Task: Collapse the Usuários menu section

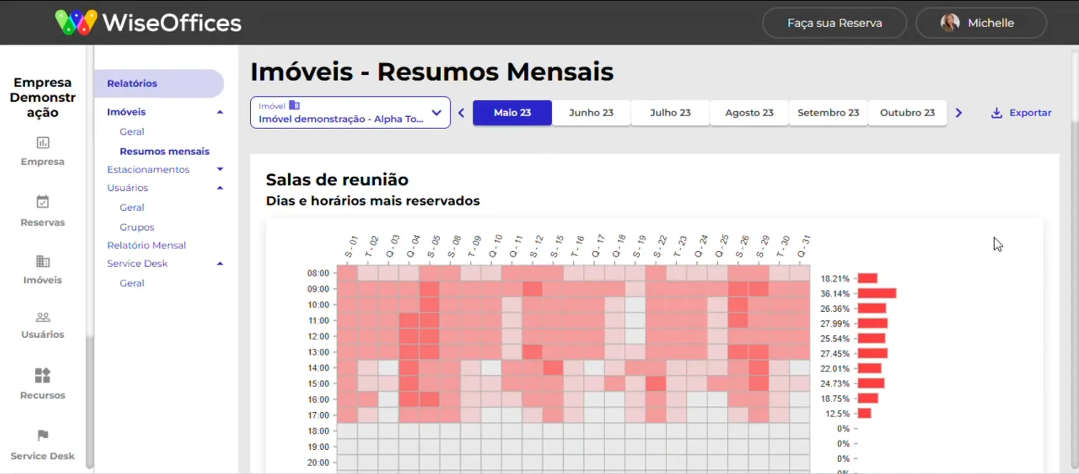Action: click(x=220, y=188)
